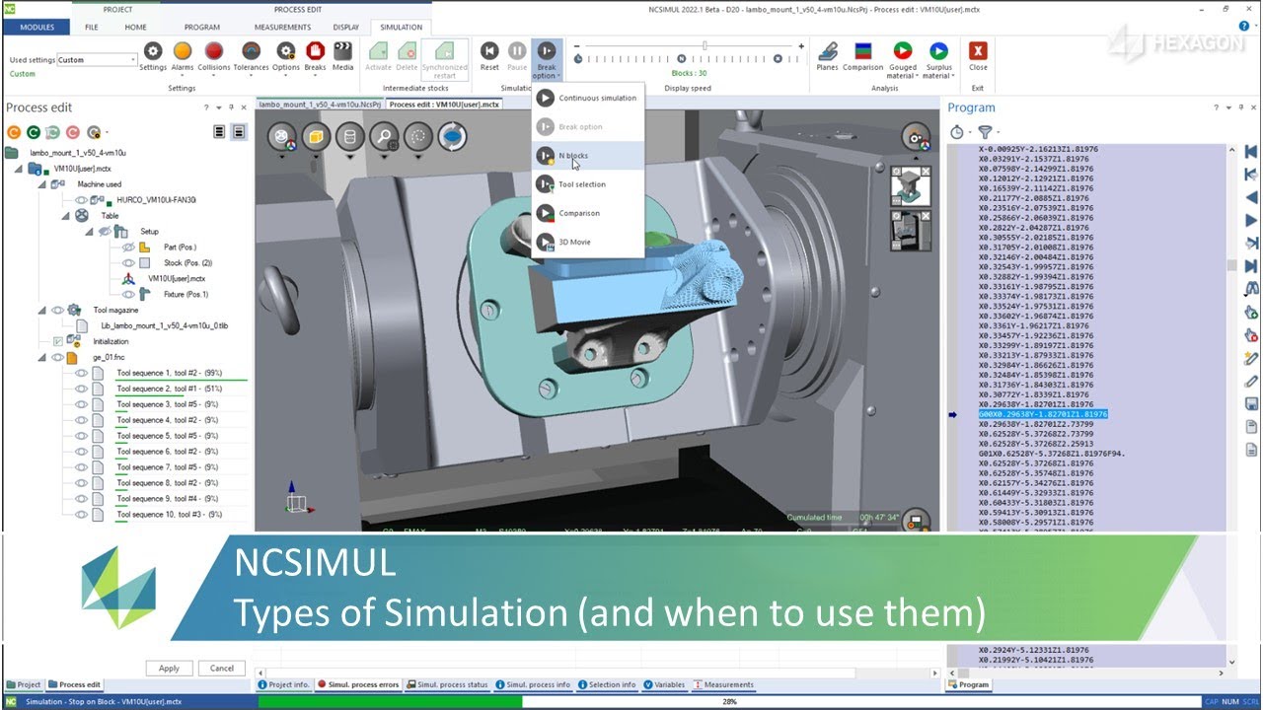
Task: Collapse the Machine used tree node
Action: [x=42, y=184]
